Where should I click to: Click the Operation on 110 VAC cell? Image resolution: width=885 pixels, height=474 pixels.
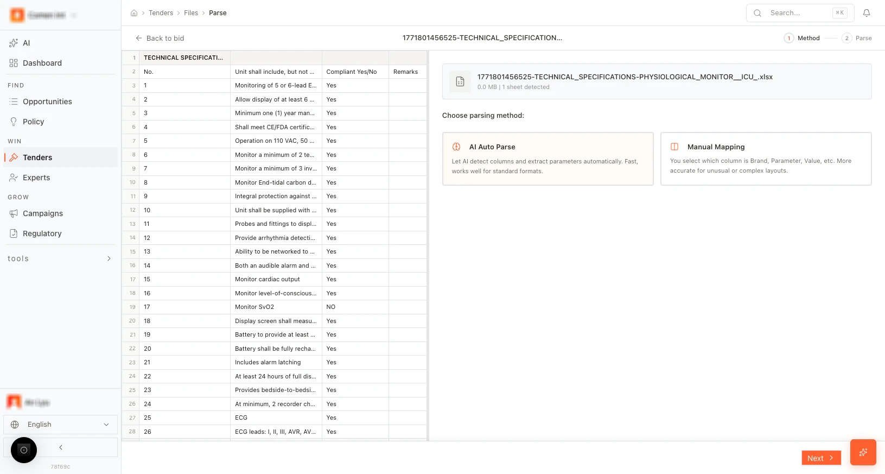(x=276, y=141)
